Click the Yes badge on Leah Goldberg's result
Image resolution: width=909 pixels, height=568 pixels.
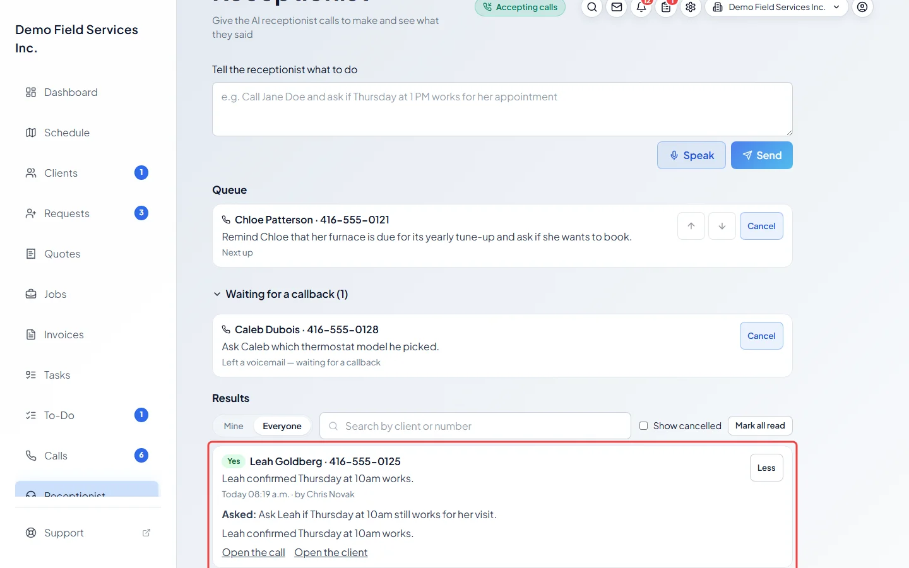tap(234, 461)
